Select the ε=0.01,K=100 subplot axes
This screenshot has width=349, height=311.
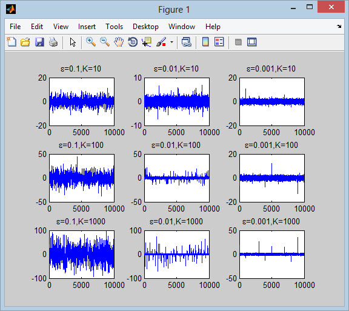click(177, 178)
